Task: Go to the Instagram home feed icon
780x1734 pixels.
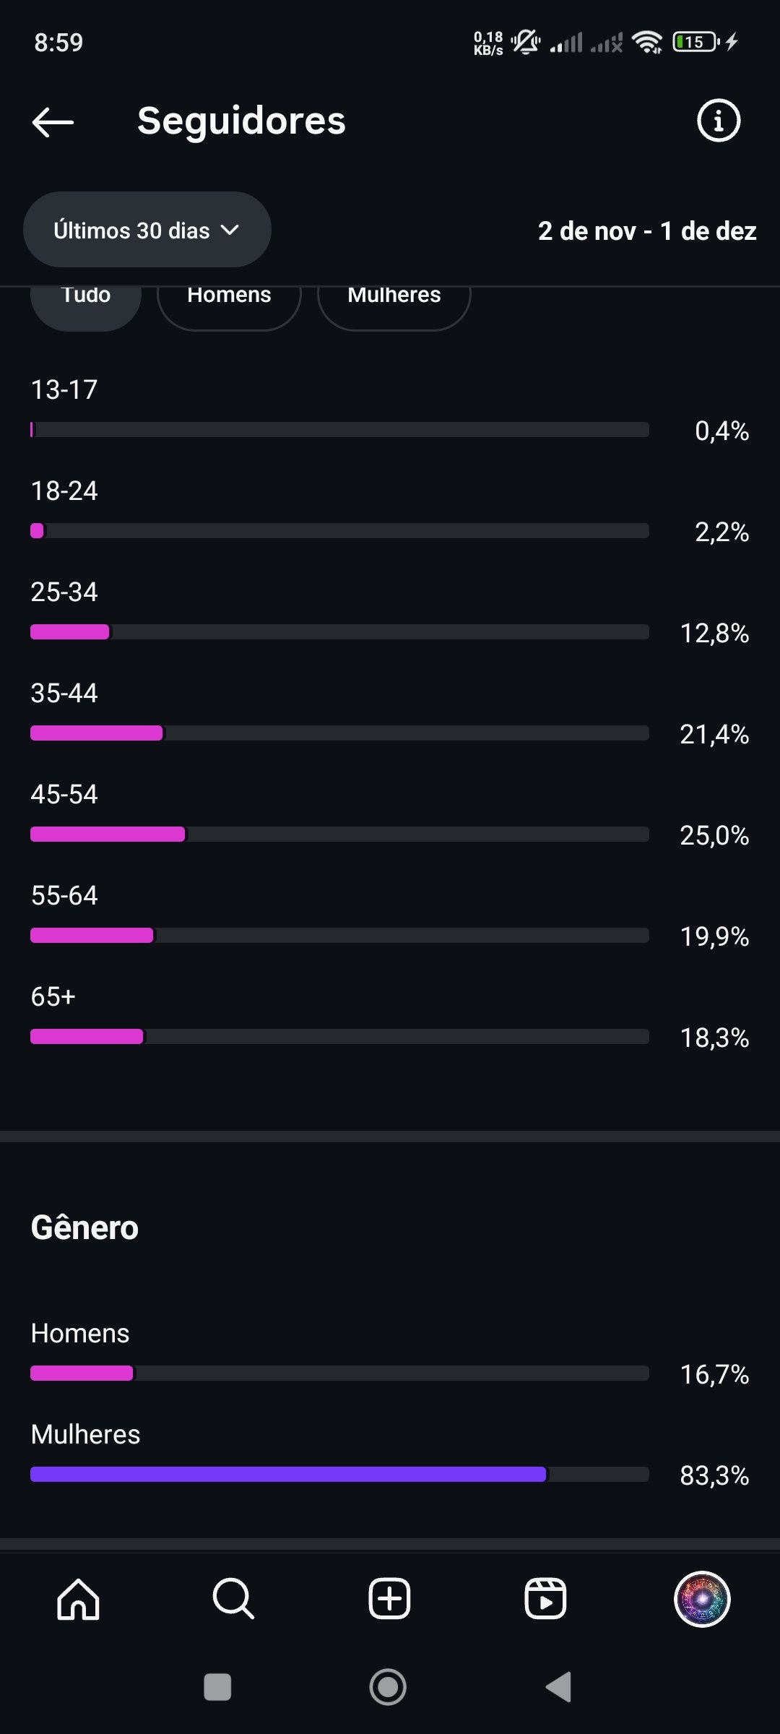Action: (x=78, y=1599)
